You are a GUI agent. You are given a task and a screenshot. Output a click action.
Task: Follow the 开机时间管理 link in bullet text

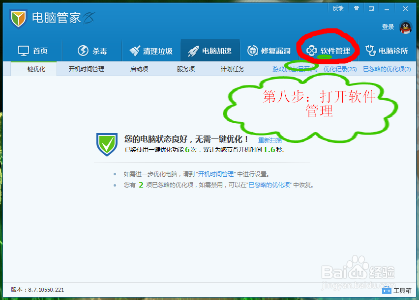coord(216,174)
